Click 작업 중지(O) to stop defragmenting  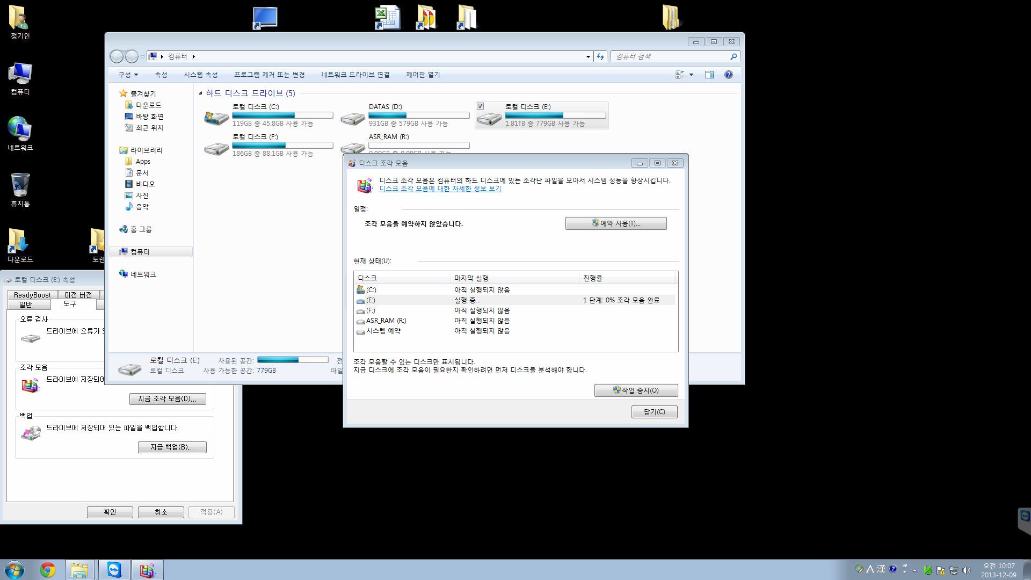point(636,390)
